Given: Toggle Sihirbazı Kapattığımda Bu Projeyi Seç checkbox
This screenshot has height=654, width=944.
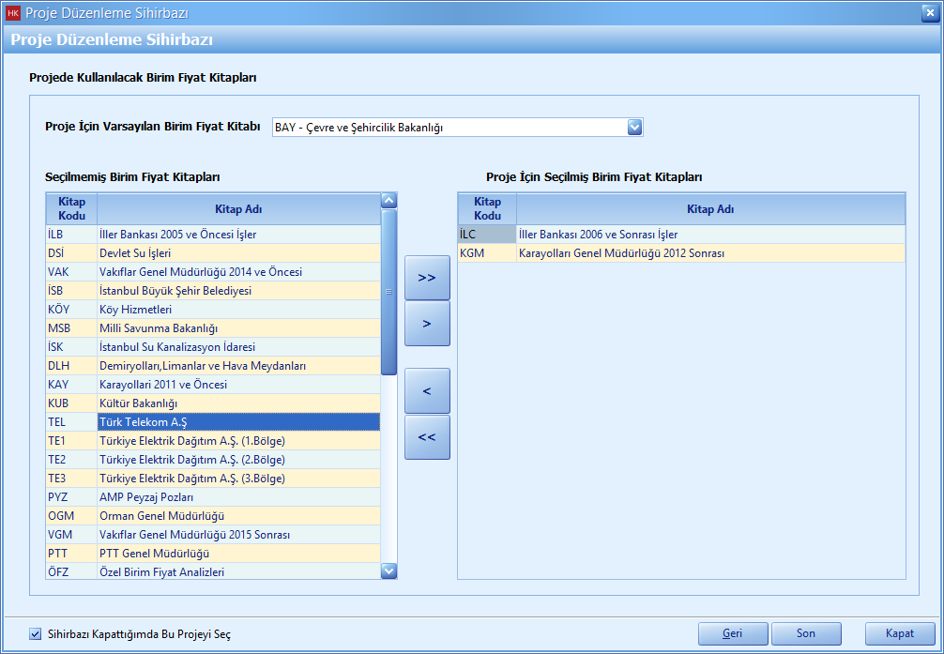Looking at the screenshot, I should click(x=36, y=633).
